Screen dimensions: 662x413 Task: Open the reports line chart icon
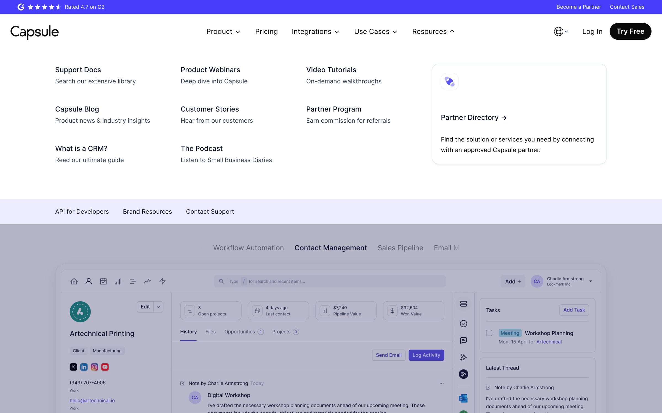(148, 281)
